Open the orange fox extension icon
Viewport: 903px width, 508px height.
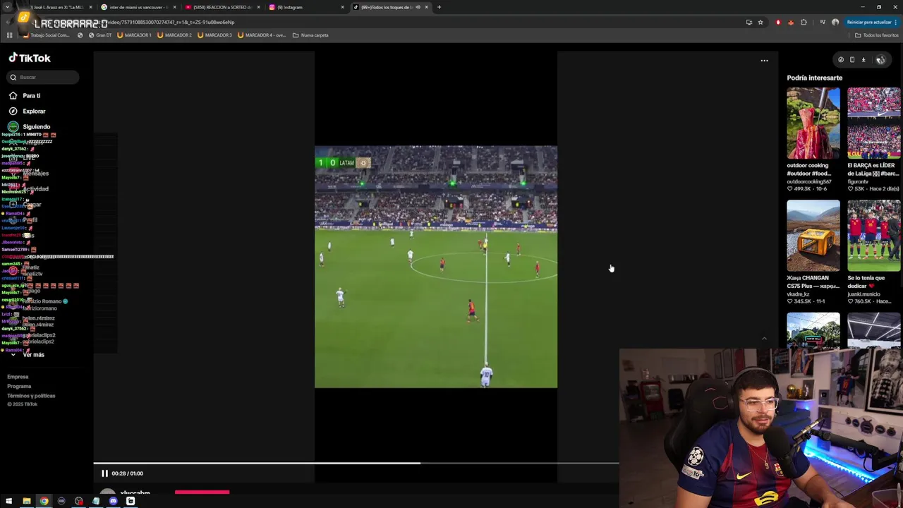point(790,22)
